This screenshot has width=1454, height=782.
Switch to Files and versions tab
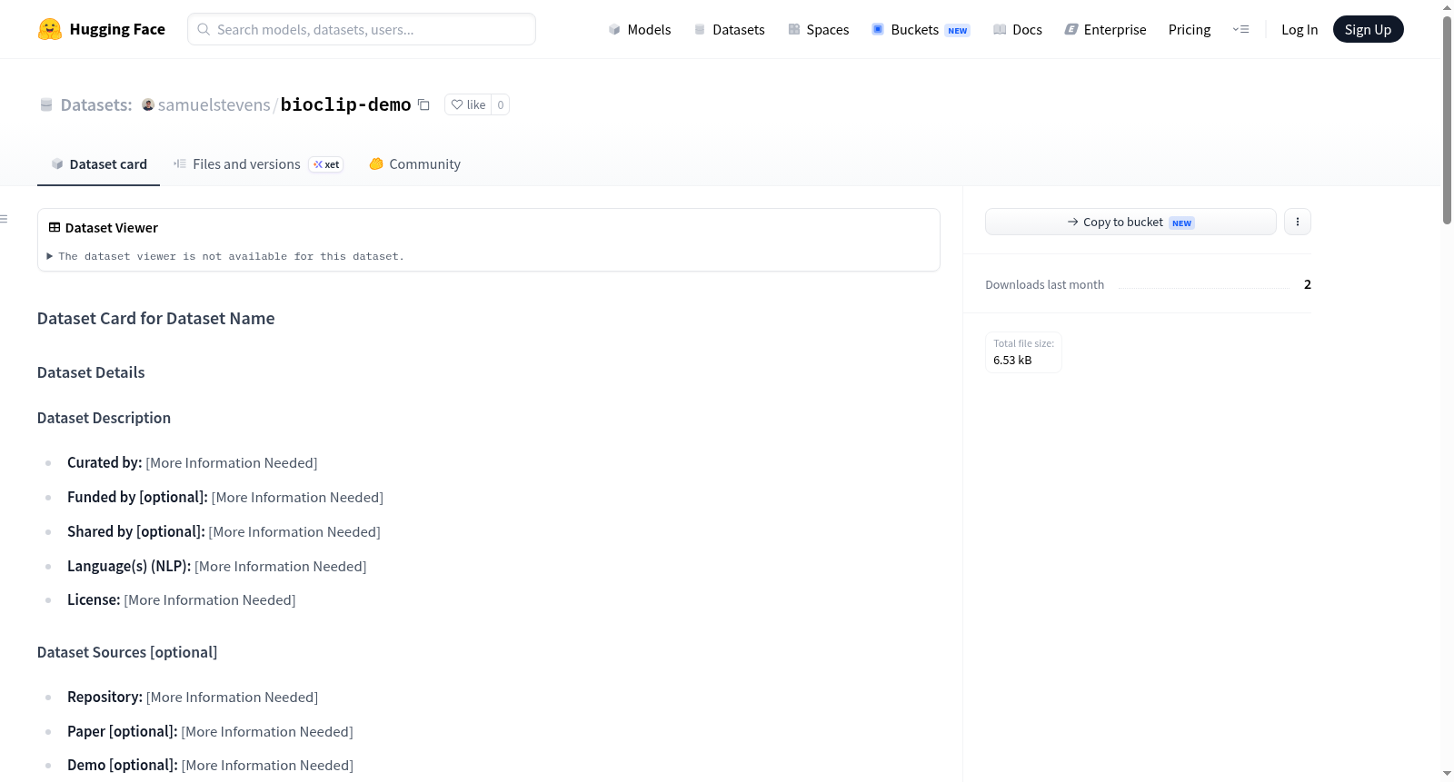[x=259, y=163]
